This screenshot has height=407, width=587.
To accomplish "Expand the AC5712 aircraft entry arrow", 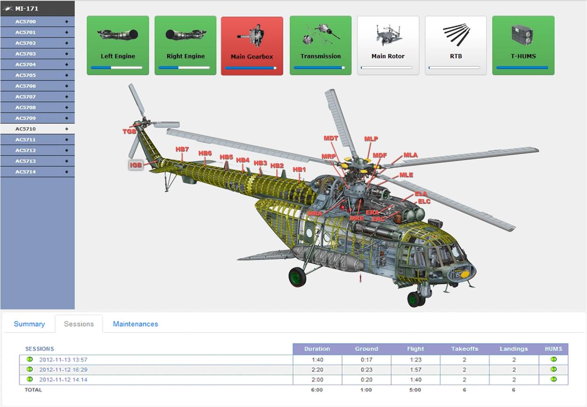I will click(x=66, y=150).
